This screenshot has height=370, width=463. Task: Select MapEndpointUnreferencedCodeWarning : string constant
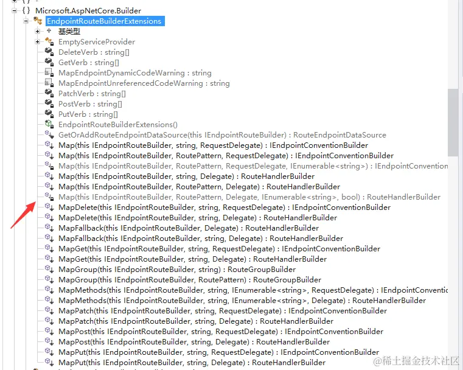(144, 83)
